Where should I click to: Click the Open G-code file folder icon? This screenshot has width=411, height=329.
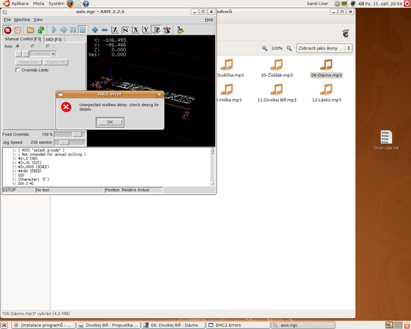[30, 30]
